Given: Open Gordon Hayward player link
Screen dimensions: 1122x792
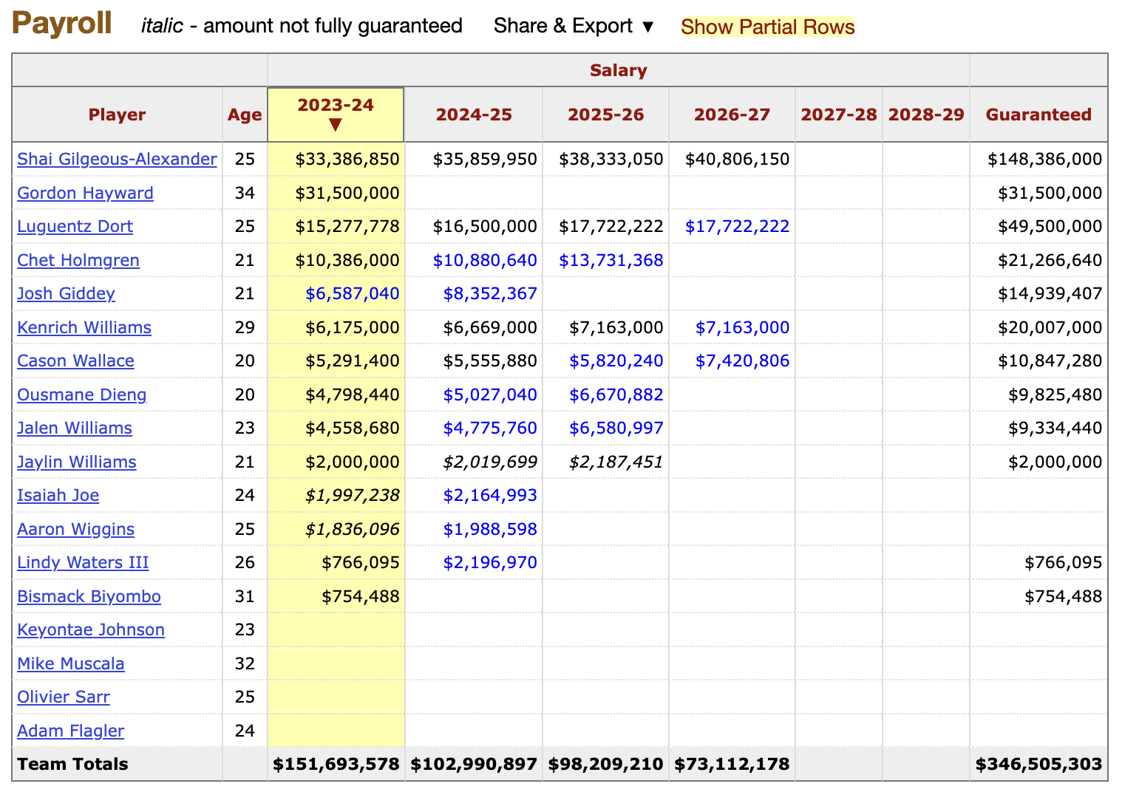Looking at the screenshot, I should 85,193.
